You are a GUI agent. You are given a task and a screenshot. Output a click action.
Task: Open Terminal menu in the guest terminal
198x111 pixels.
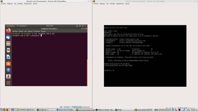tap(37, 31)
